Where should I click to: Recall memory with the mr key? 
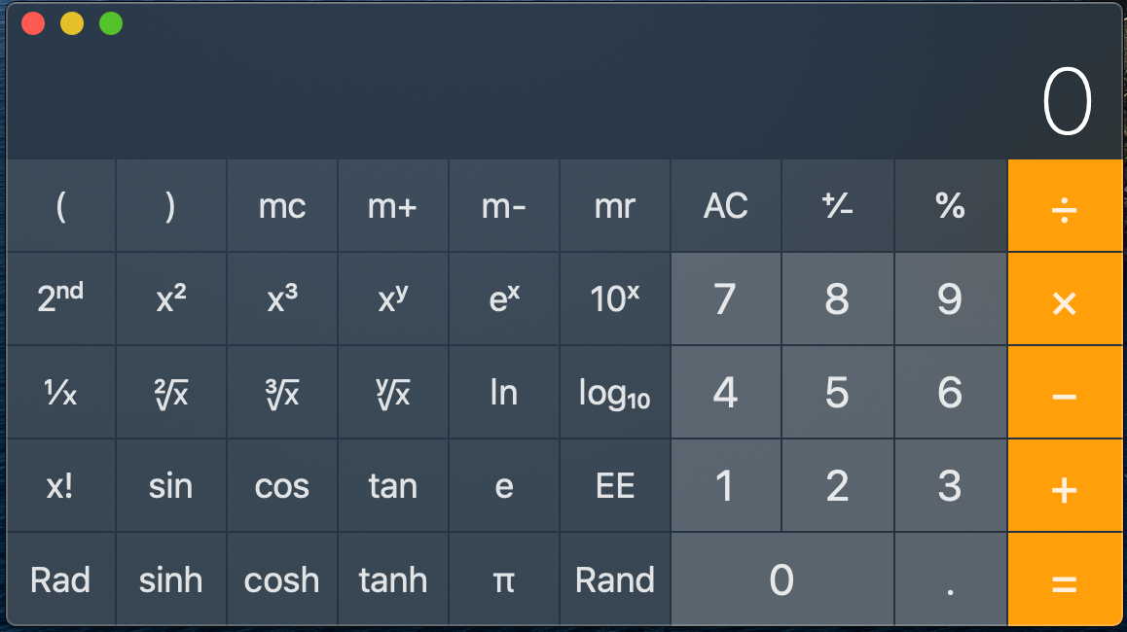[x=615, y=206]
